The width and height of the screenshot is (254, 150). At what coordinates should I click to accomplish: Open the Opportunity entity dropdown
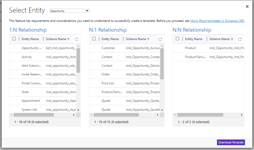[69, 11]
